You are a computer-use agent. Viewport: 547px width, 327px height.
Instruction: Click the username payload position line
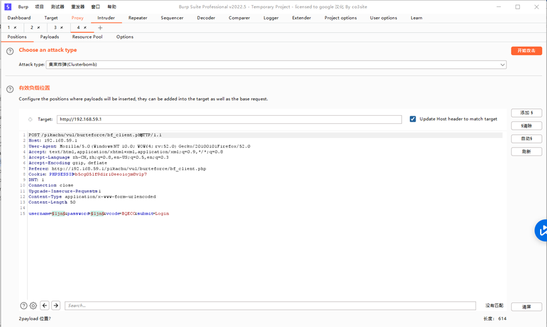tap(99, 214)
